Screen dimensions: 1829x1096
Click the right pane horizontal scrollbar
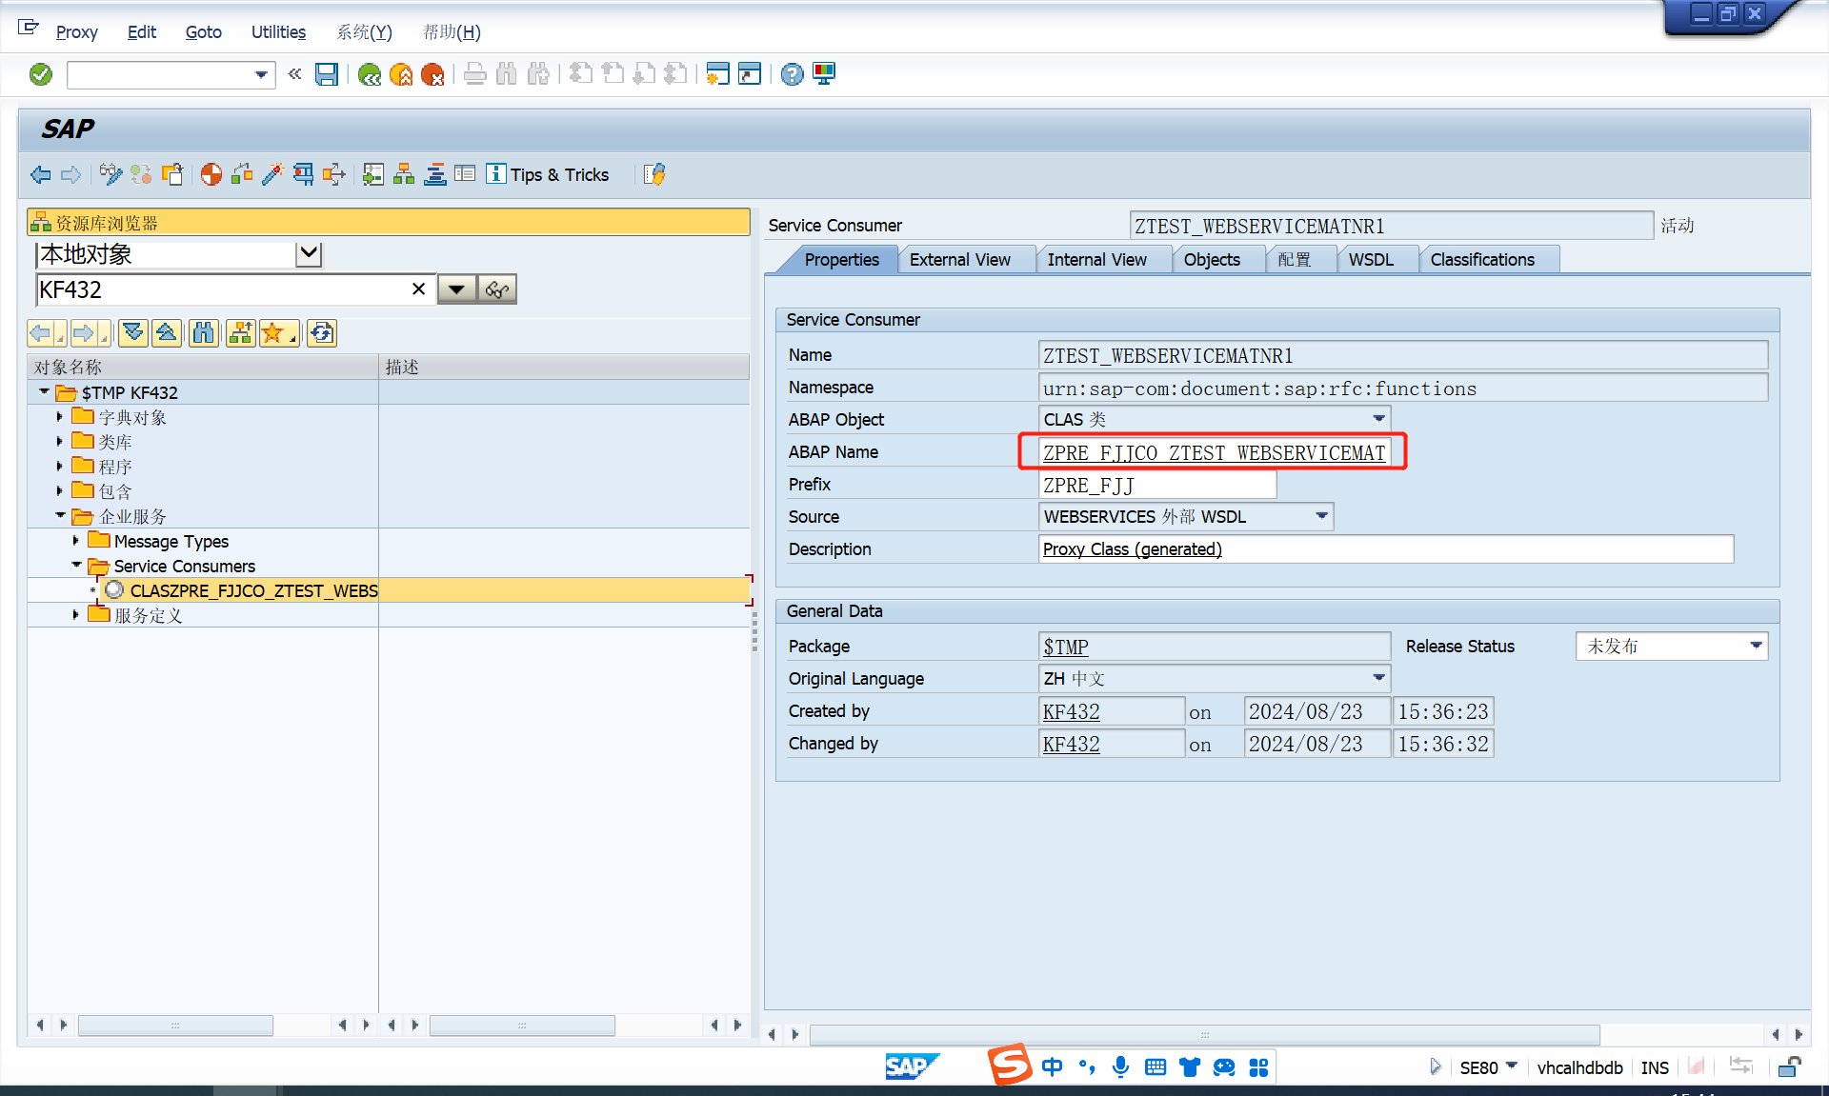[x=1204, y=1034]
